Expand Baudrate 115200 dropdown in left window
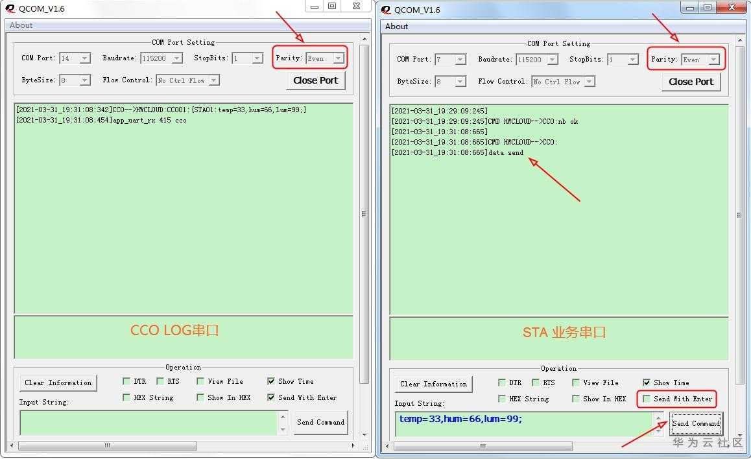The height and width of the screenshot is (459, 751). pos(177,58)
